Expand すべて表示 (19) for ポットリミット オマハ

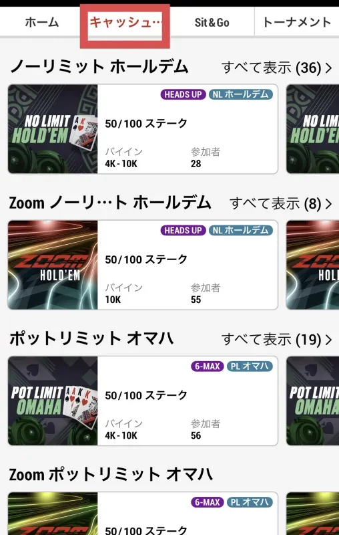point(277,340)
